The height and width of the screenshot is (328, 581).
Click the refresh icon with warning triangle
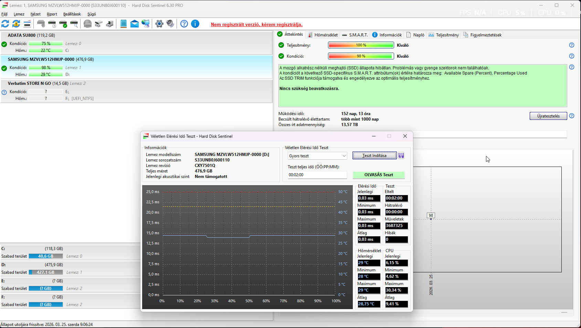(x=16, y=24)
